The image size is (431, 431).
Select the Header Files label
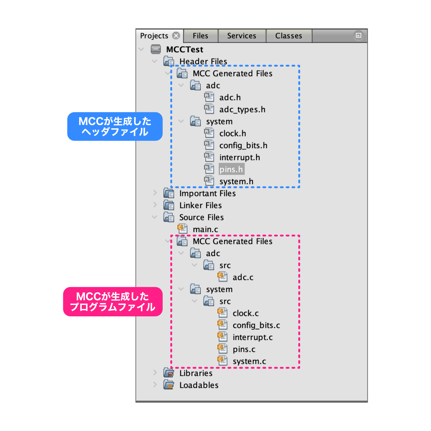[203, 61]
